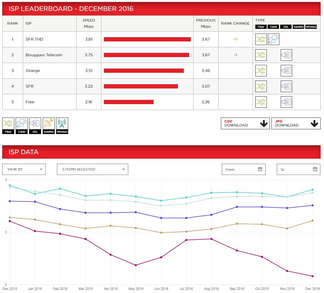Screen dimensions: 324x293
Task: Click the speed value '3.81'
Action: click(x=89, y=39)
